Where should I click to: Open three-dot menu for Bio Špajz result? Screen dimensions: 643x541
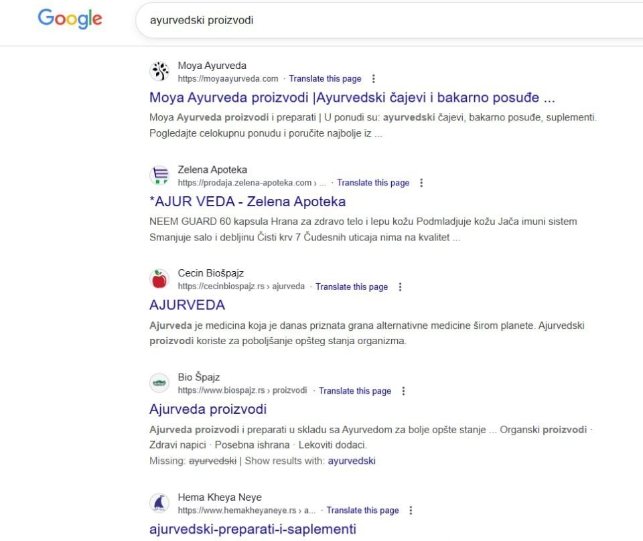click(403, 391)
